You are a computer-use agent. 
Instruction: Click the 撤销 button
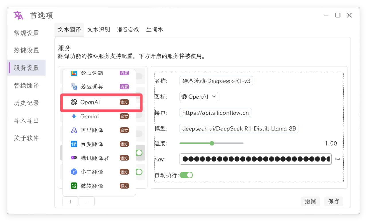[x=310, y=201]
